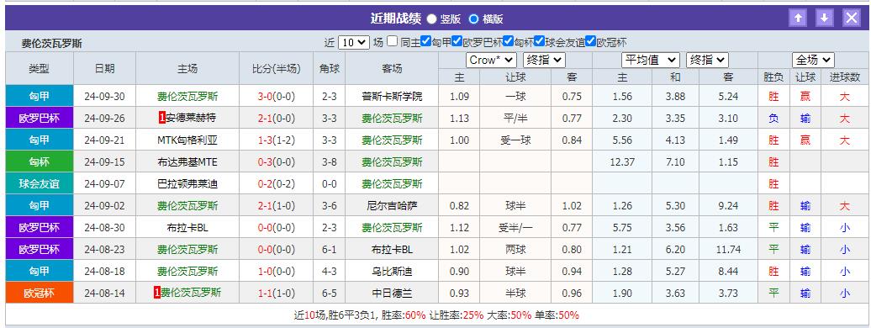Uncheck the 欧冠杯 checkbox
Viewport: 871px width, 328px height.
pyautogui.click(x=590, y=41)
